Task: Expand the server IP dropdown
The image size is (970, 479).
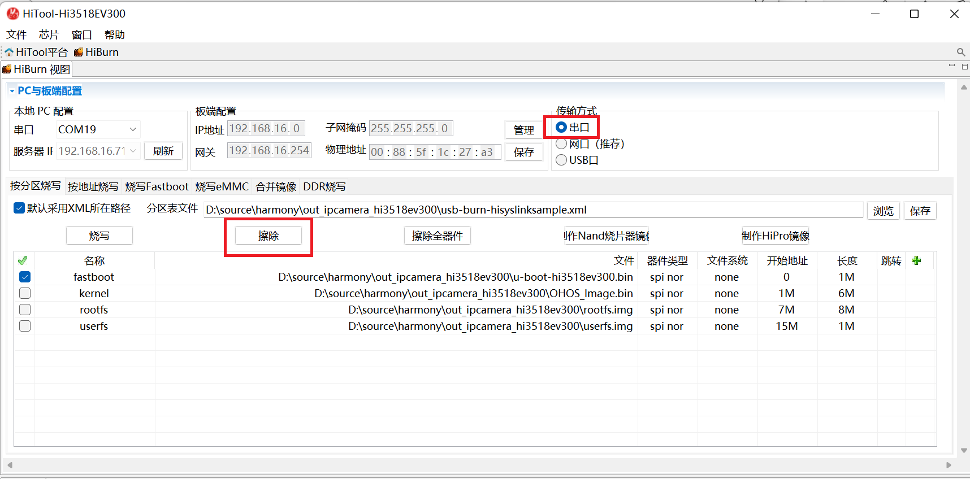Action: pyautogui.click(x=133, y=151)
